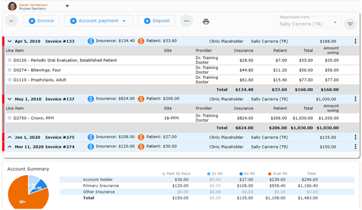Click $1,030.00 total in Invoice #137 header
362x210 pixels.
(326, 99)
